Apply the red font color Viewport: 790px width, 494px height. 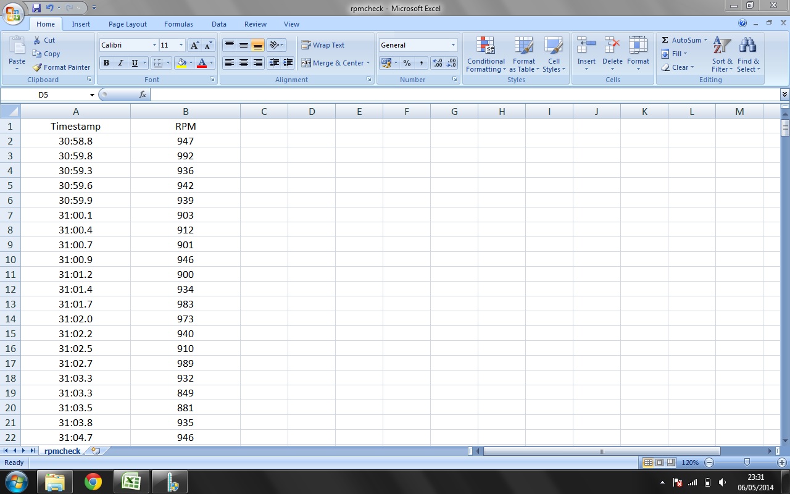[x=201, y=63]
